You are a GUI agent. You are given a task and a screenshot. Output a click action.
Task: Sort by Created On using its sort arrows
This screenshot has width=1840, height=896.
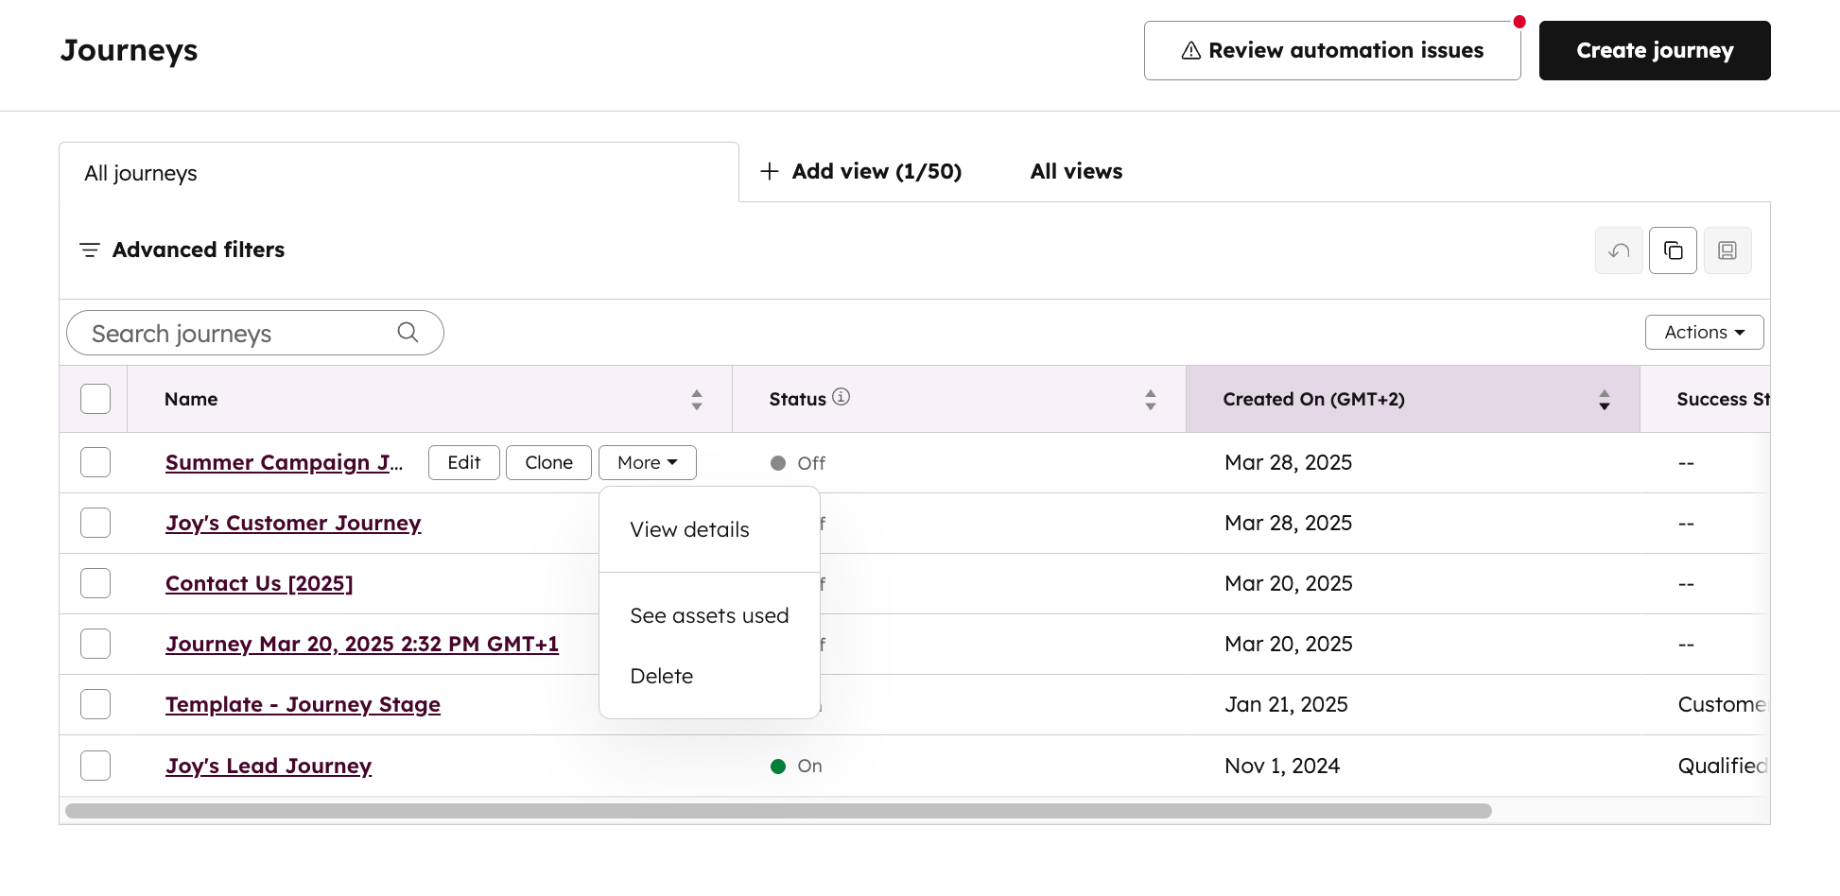[1604, 399]
